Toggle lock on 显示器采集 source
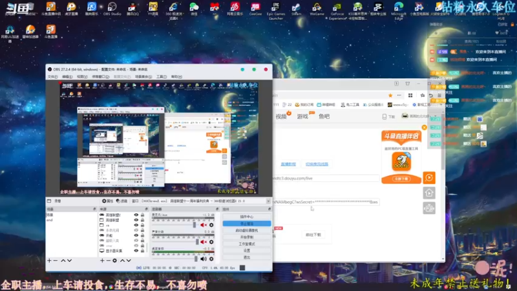Viewport: 517px width, 291px height. point(142,251)
